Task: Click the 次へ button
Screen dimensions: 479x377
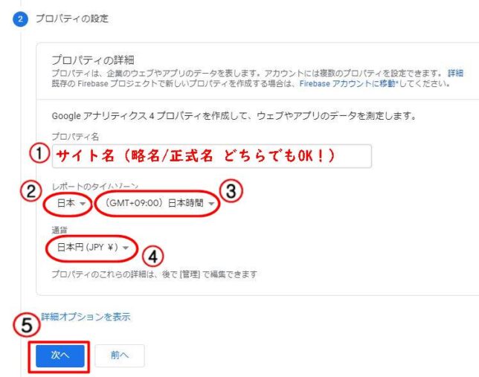Action: click(60, 355)
